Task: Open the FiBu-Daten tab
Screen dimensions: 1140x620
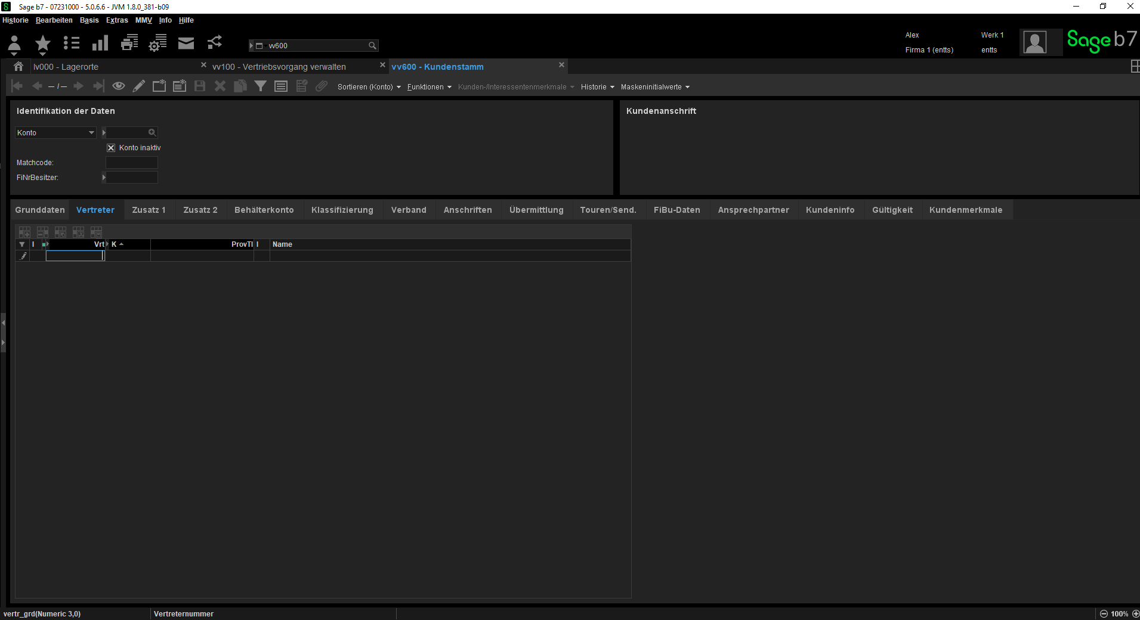Action: 677,210
